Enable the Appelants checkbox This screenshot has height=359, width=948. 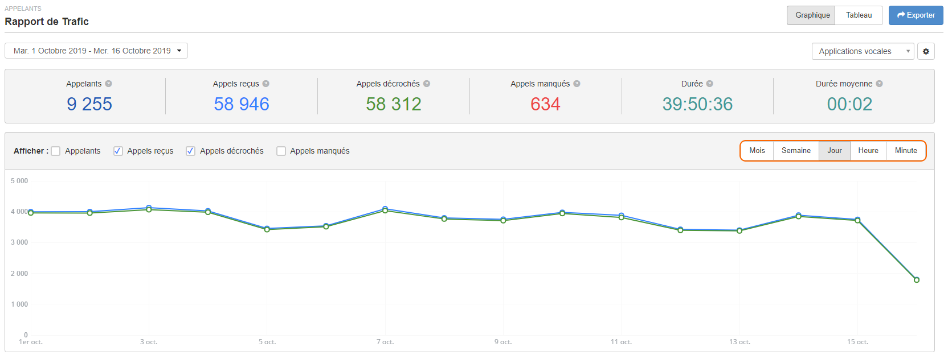tap(56, 151)
